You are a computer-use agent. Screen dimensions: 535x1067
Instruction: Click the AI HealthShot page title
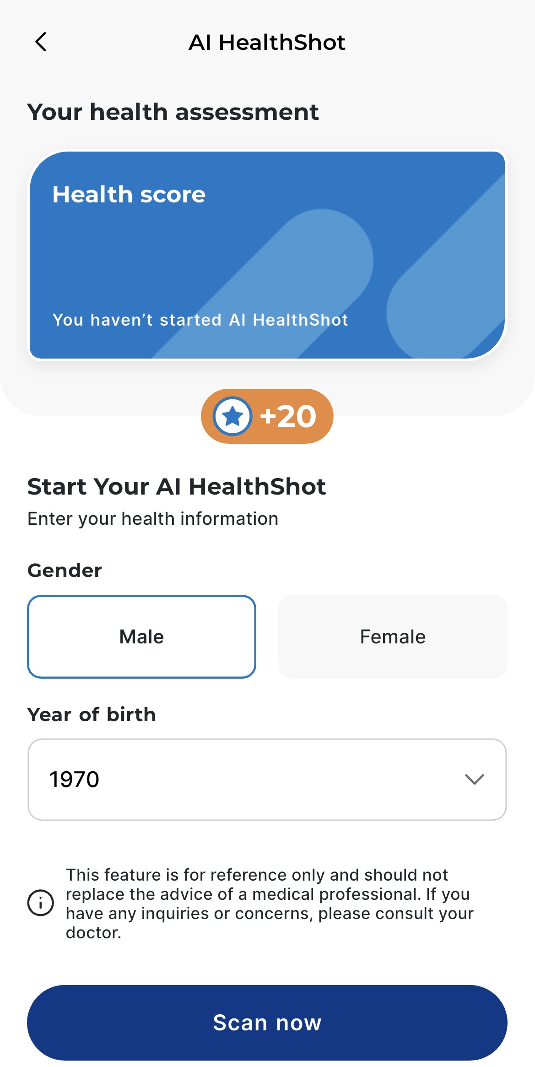click(267, 43)
